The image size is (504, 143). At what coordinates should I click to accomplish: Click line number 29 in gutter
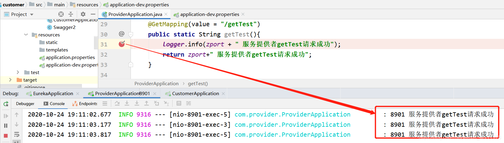(x=104, y=24)
